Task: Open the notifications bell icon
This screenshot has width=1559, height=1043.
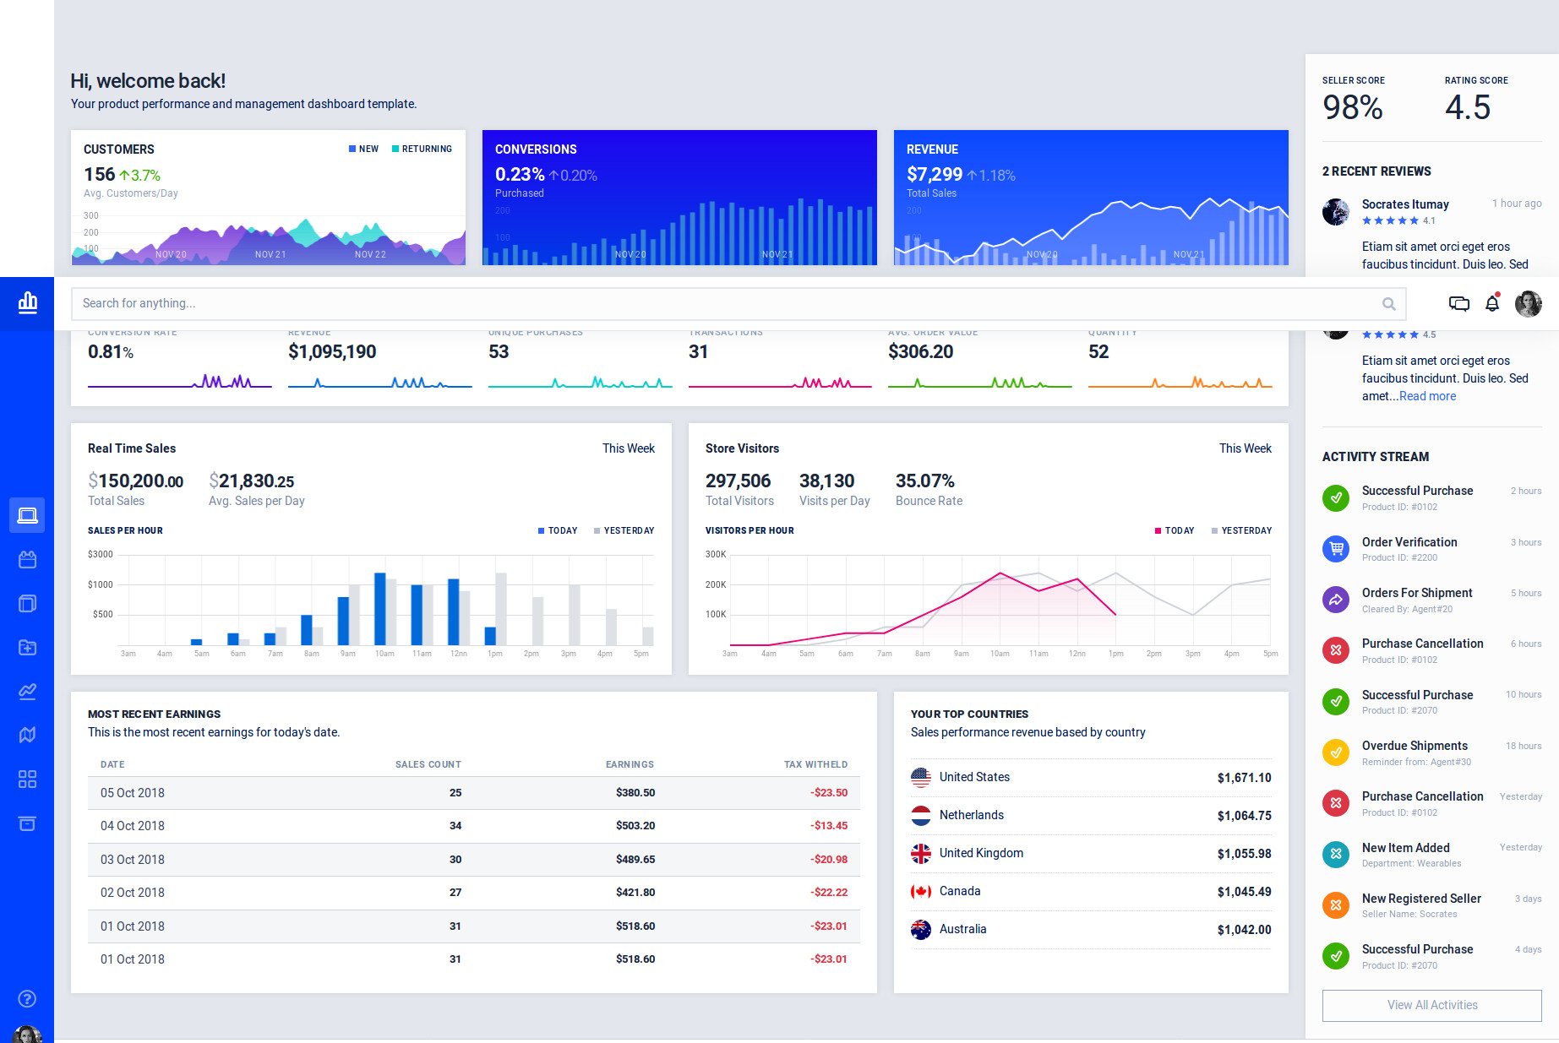Action: click(x=1492, y=303)
